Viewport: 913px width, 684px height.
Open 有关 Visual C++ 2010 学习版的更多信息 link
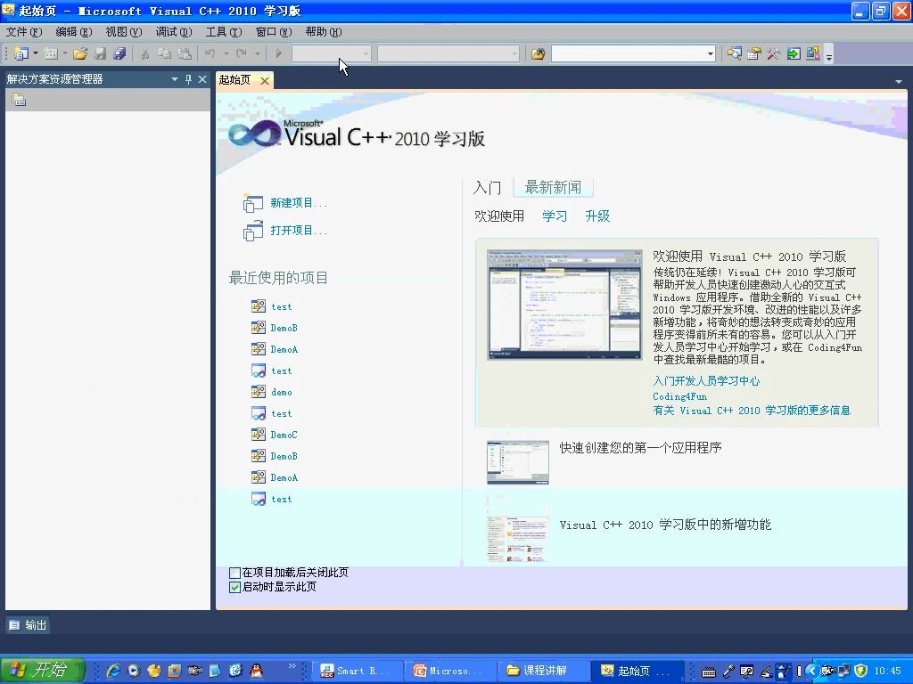pyautogui.click(x=752, y=411)
